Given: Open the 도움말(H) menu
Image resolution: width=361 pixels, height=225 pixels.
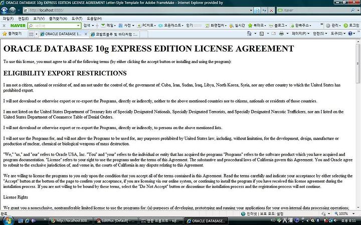Looking at the screenshot, I should click(x=94, y=18).
